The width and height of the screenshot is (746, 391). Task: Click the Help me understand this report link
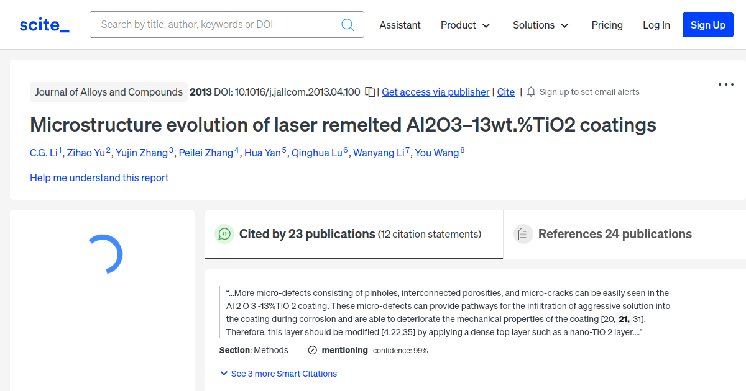(x=99, y=178)
